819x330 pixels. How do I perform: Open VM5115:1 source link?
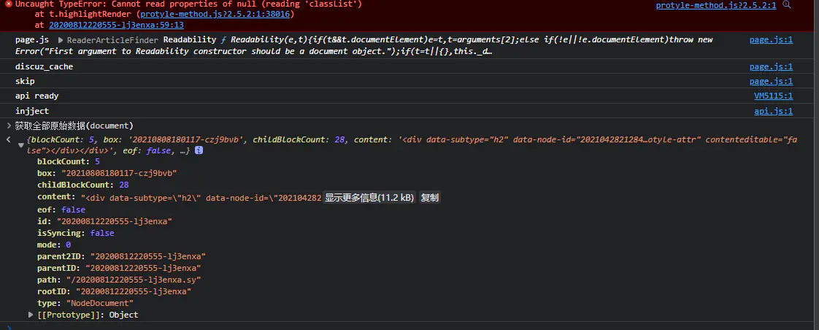774,96
